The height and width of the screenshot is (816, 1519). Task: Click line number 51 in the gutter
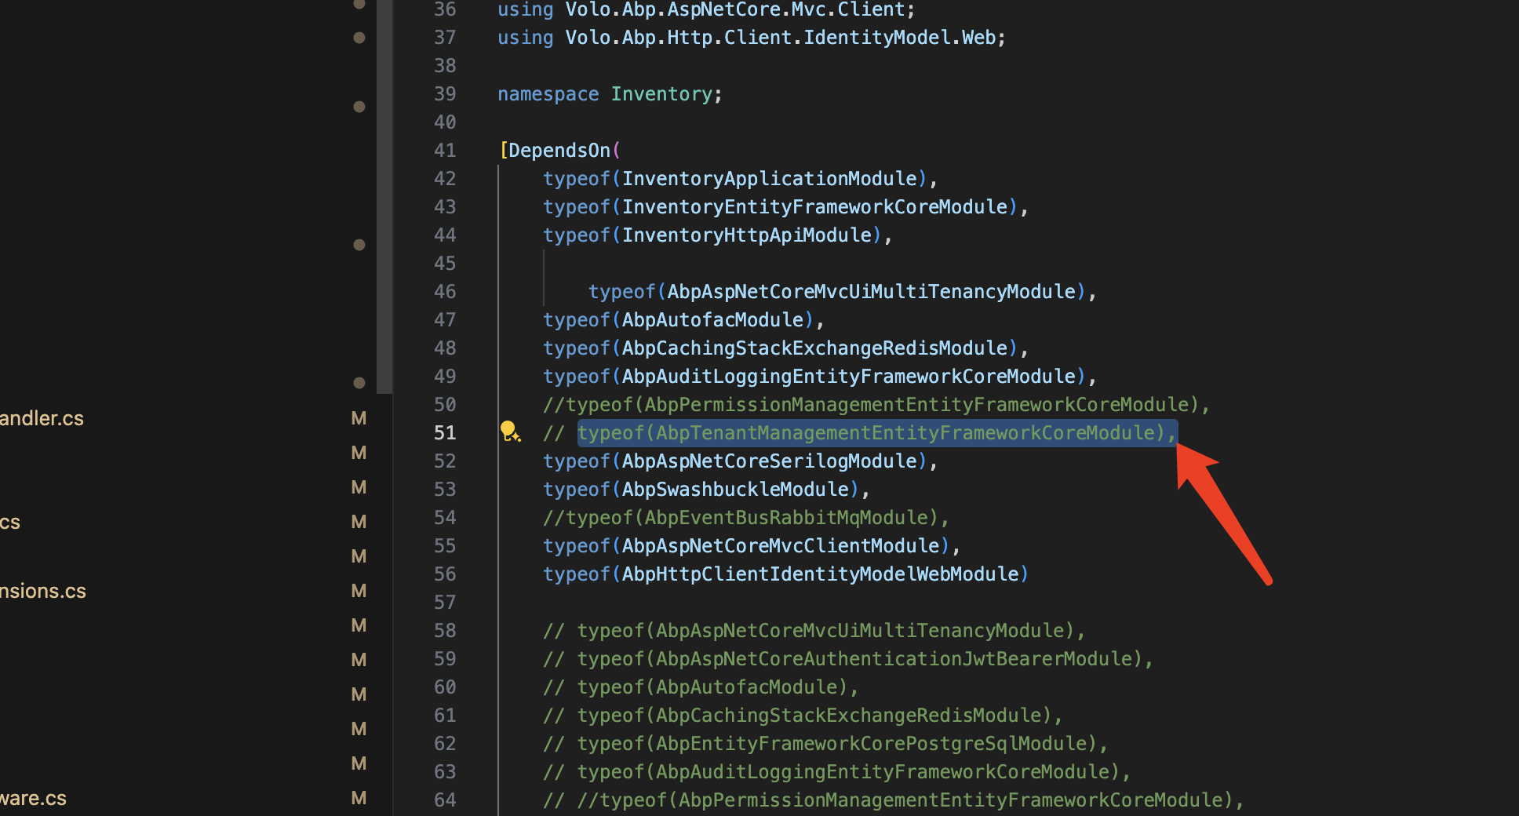pyautogui.click(x=445, y=433)
